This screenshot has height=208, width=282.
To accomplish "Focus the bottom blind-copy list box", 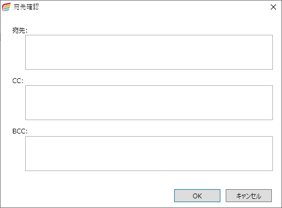I will tap(149, 153).
